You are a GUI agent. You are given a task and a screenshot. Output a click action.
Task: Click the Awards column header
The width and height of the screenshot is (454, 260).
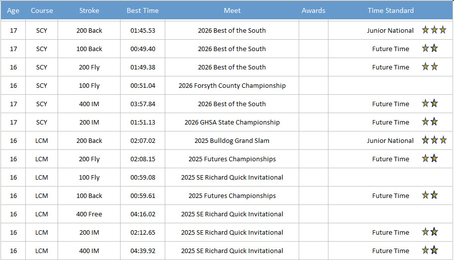click(314, 10)
